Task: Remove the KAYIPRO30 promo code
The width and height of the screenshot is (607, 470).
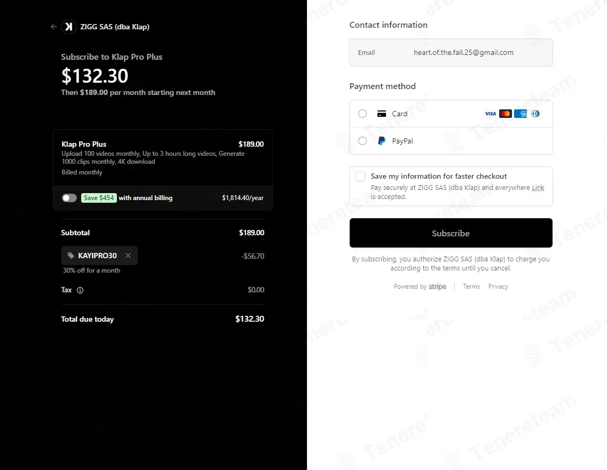Action: [128, 256]
